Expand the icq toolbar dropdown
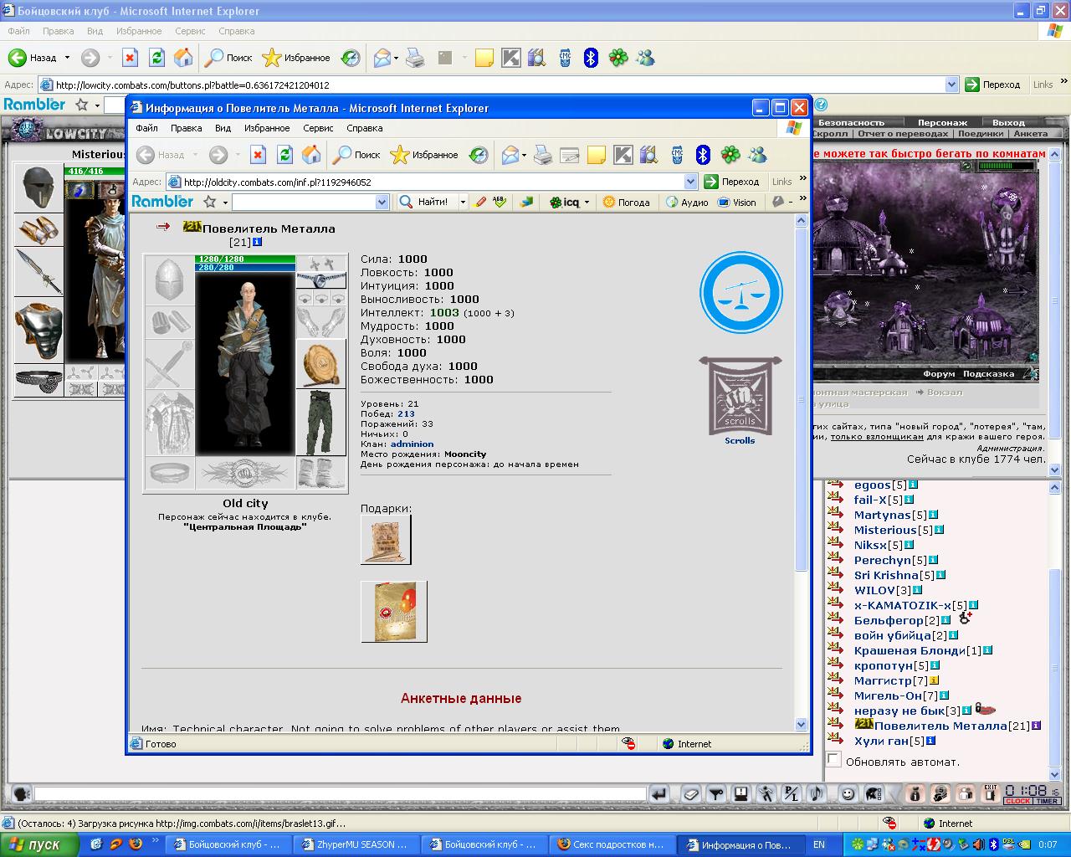 tap(587, 203)
